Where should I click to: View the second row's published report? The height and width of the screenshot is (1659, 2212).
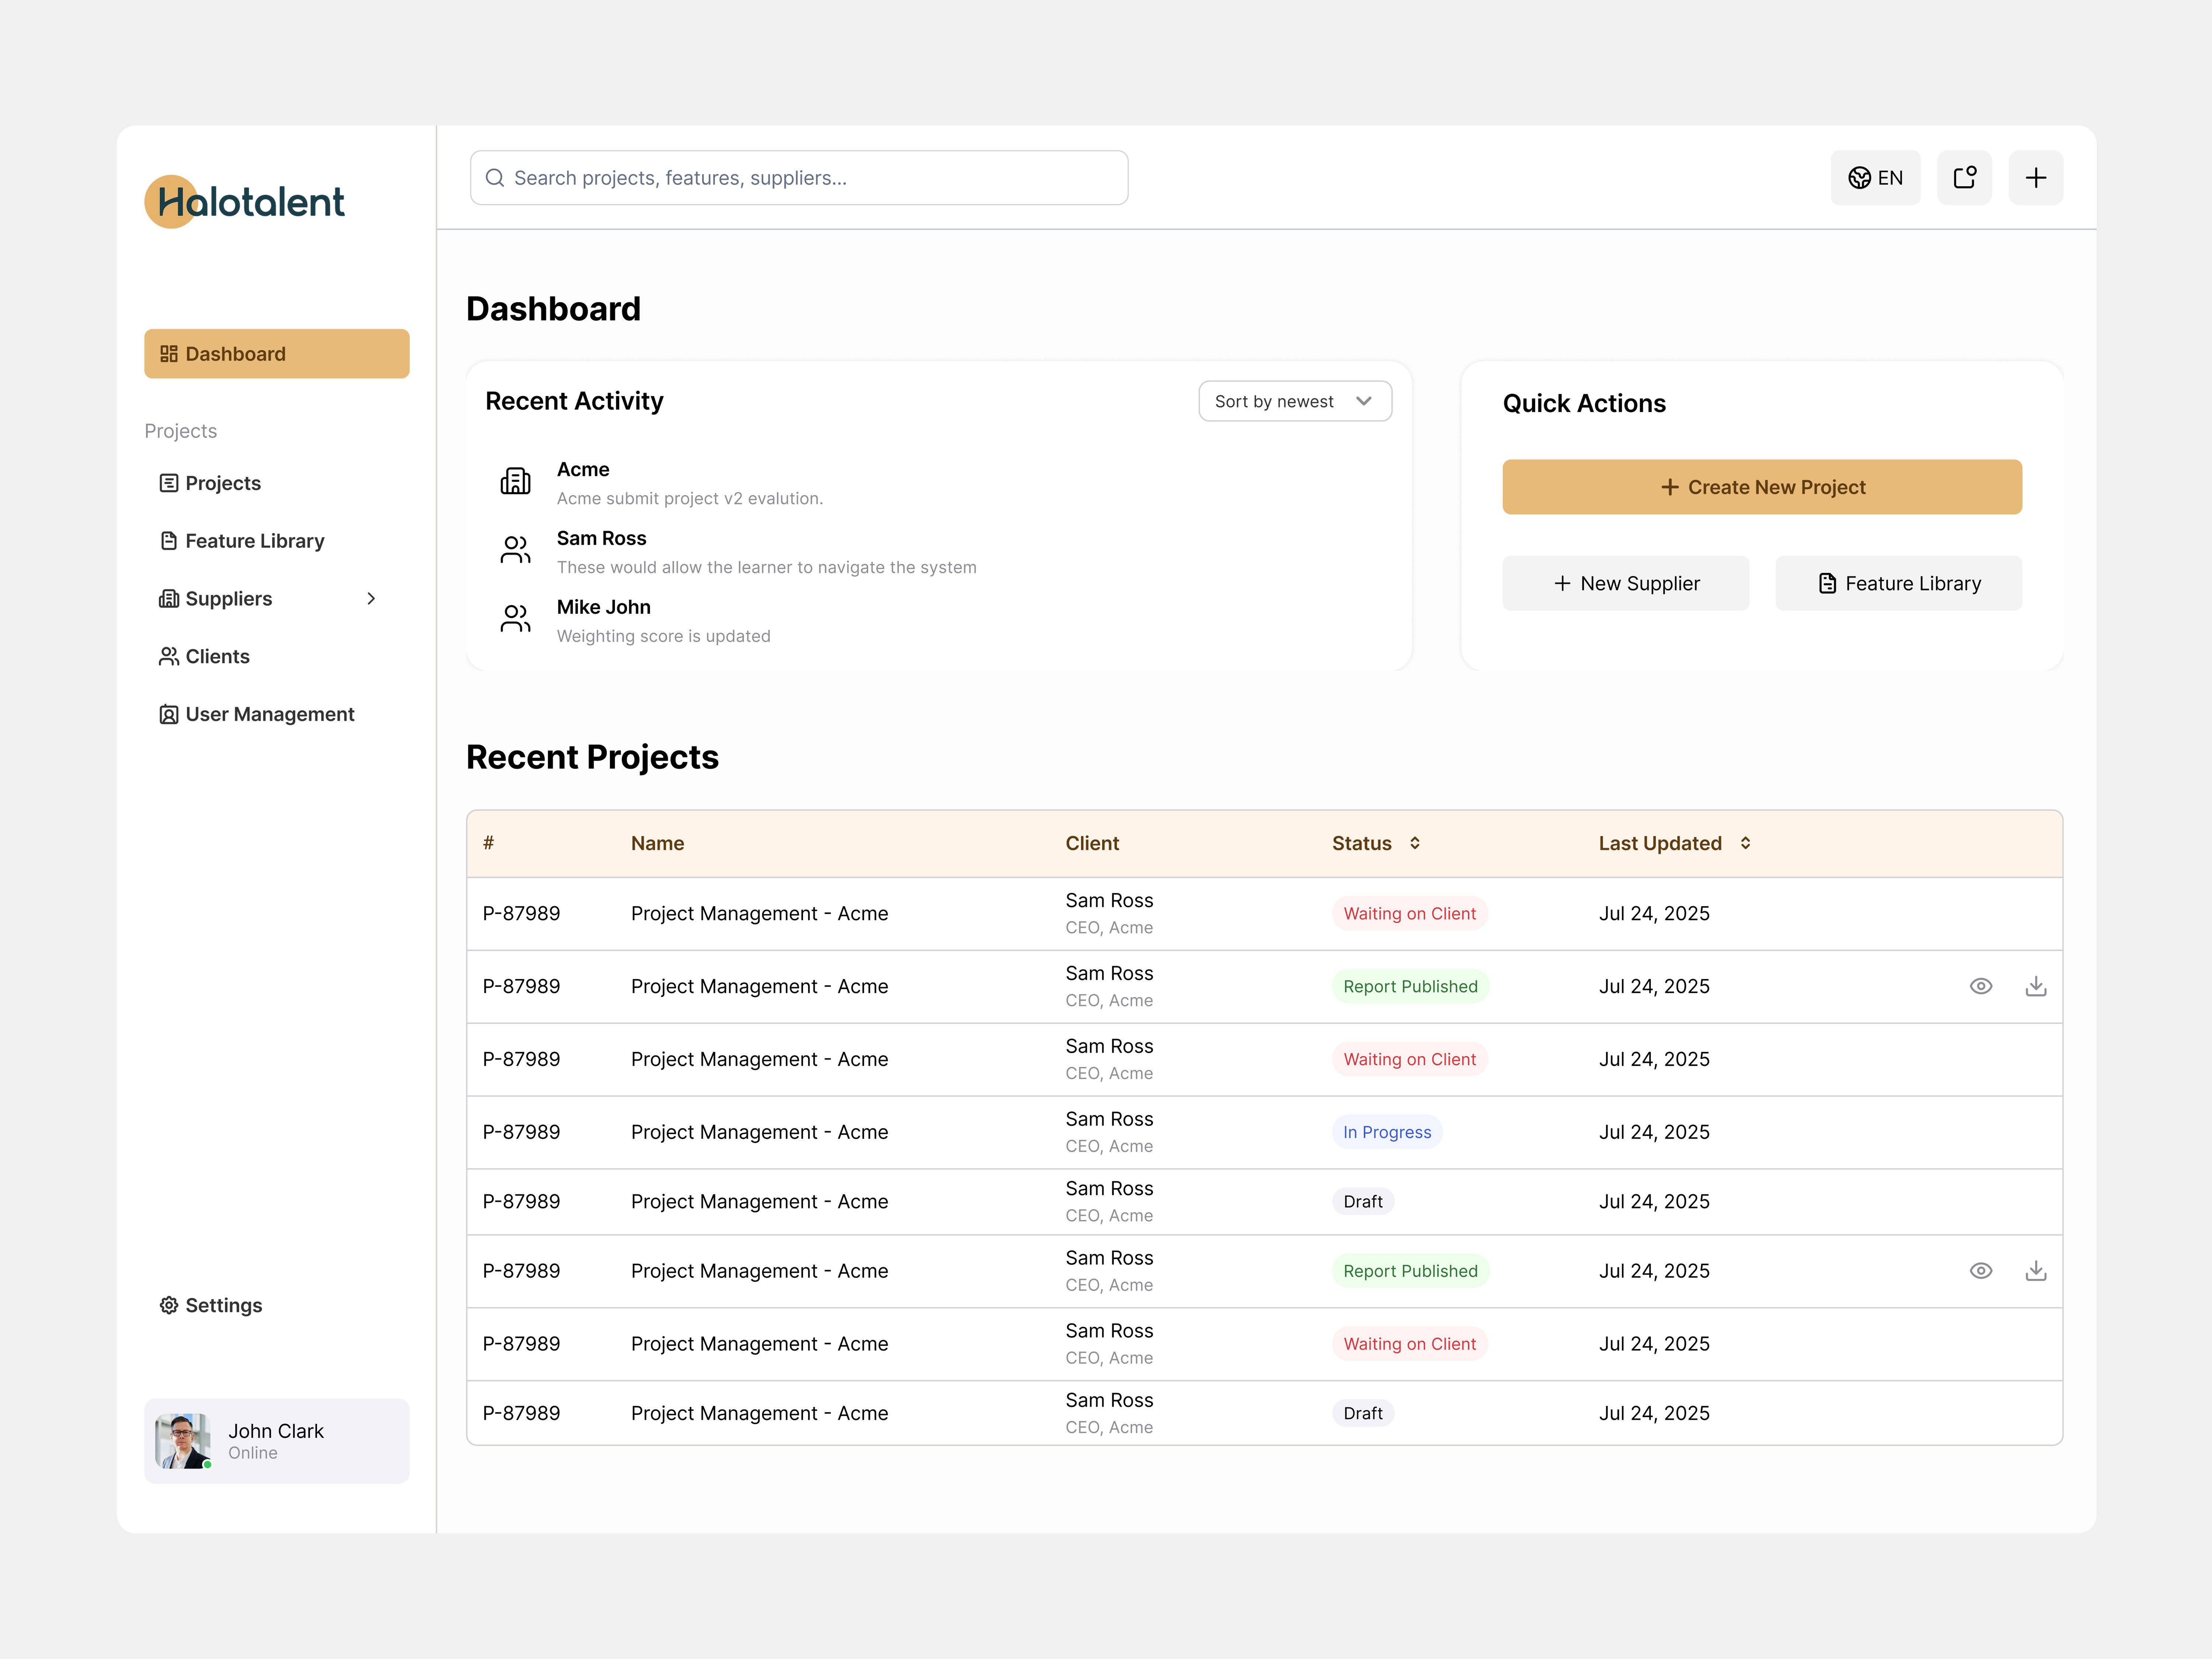(1980, 986)
